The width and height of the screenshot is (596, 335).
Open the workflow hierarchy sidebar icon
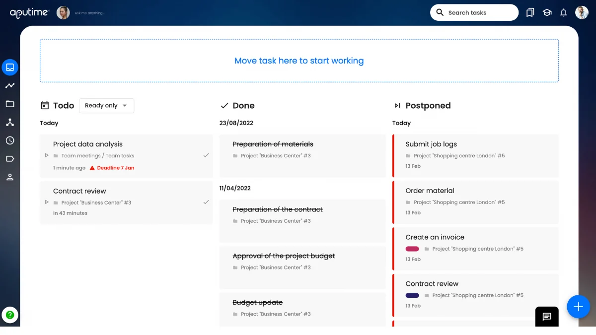coord(10,122)
